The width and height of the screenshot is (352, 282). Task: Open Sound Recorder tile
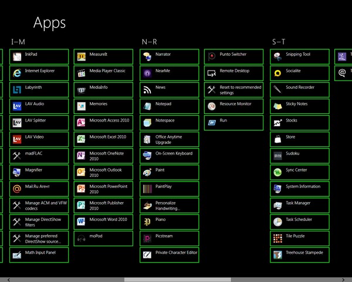tap(300, 90)
